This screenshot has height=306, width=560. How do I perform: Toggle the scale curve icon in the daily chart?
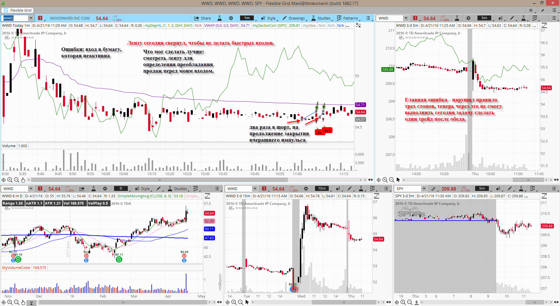coord(207,196)
